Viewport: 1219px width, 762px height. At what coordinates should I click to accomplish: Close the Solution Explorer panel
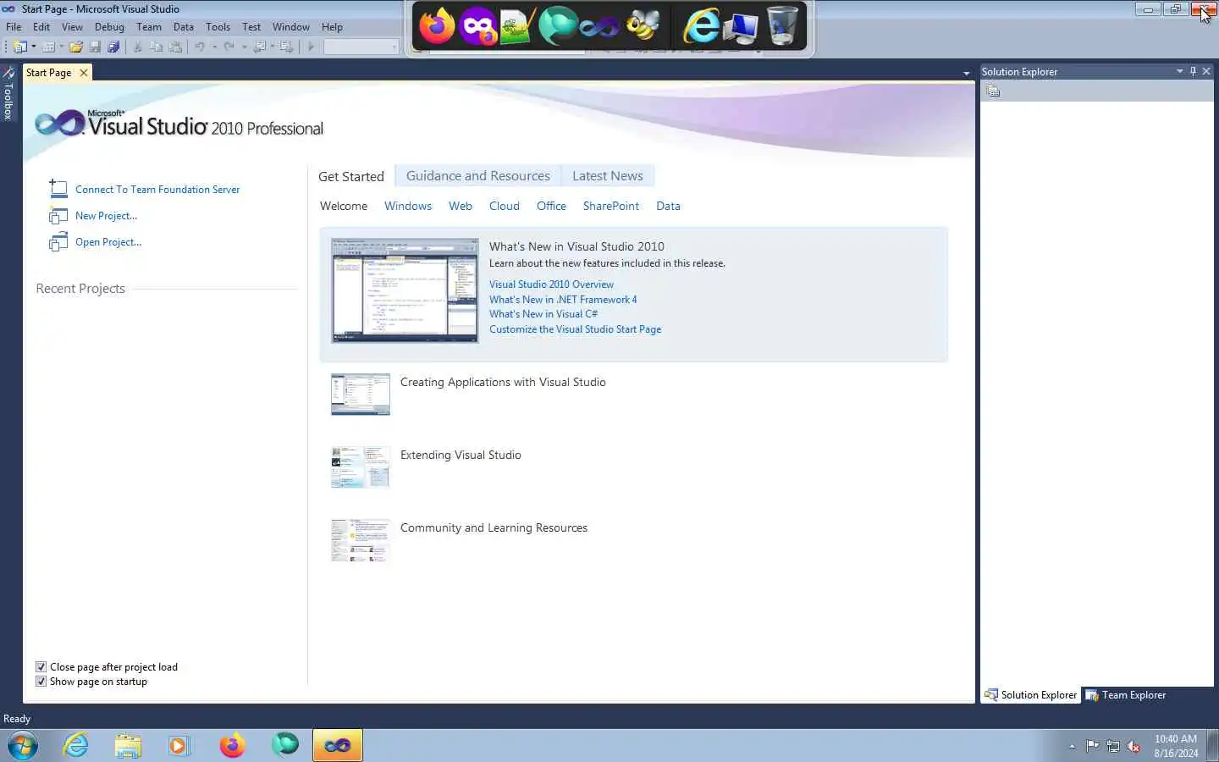pos(1206,72)
